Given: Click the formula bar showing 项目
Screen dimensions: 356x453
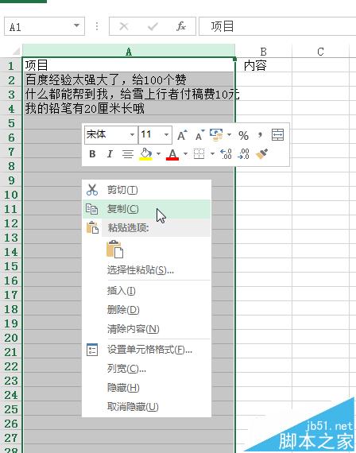Looking at the screenshot, I should (x=277, y=26).
